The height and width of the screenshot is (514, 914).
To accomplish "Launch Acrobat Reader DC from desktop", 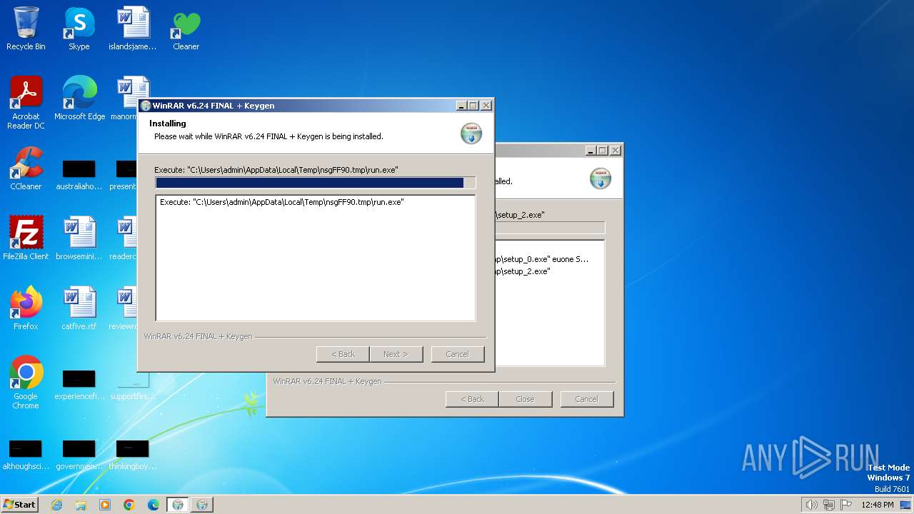I will (x=26, y=102).
